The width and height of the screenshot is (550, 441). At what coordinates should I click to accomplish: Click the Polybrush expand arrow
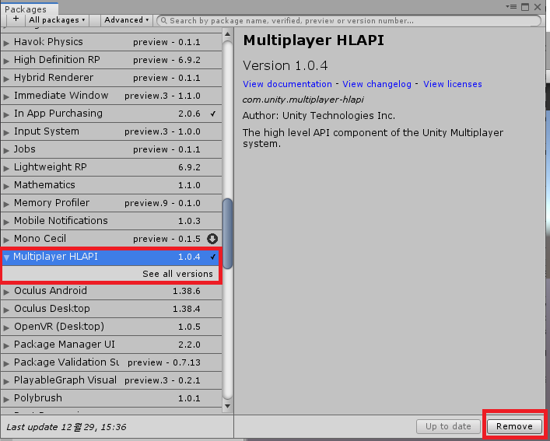click(6, 399)
